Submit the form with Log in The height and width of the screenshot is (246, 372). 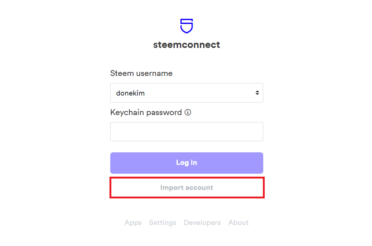(x=187, y=163)
